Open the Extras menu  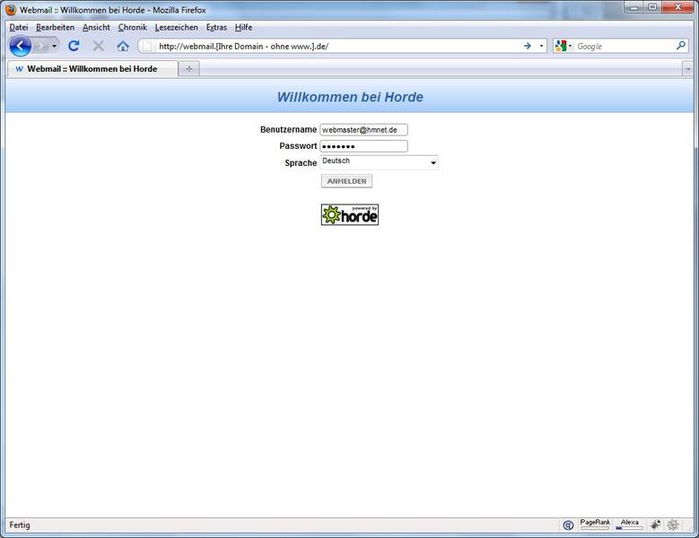(216, 27)
